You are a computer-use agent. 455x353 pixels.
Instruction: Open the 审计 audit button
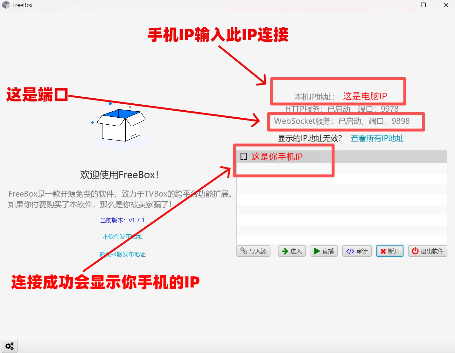[357, 251]
